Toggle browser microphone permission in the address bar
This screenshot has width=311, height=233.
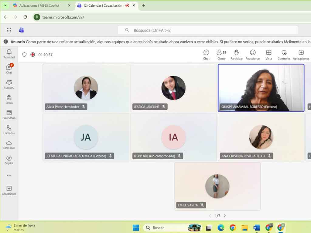tap(37, 17)
